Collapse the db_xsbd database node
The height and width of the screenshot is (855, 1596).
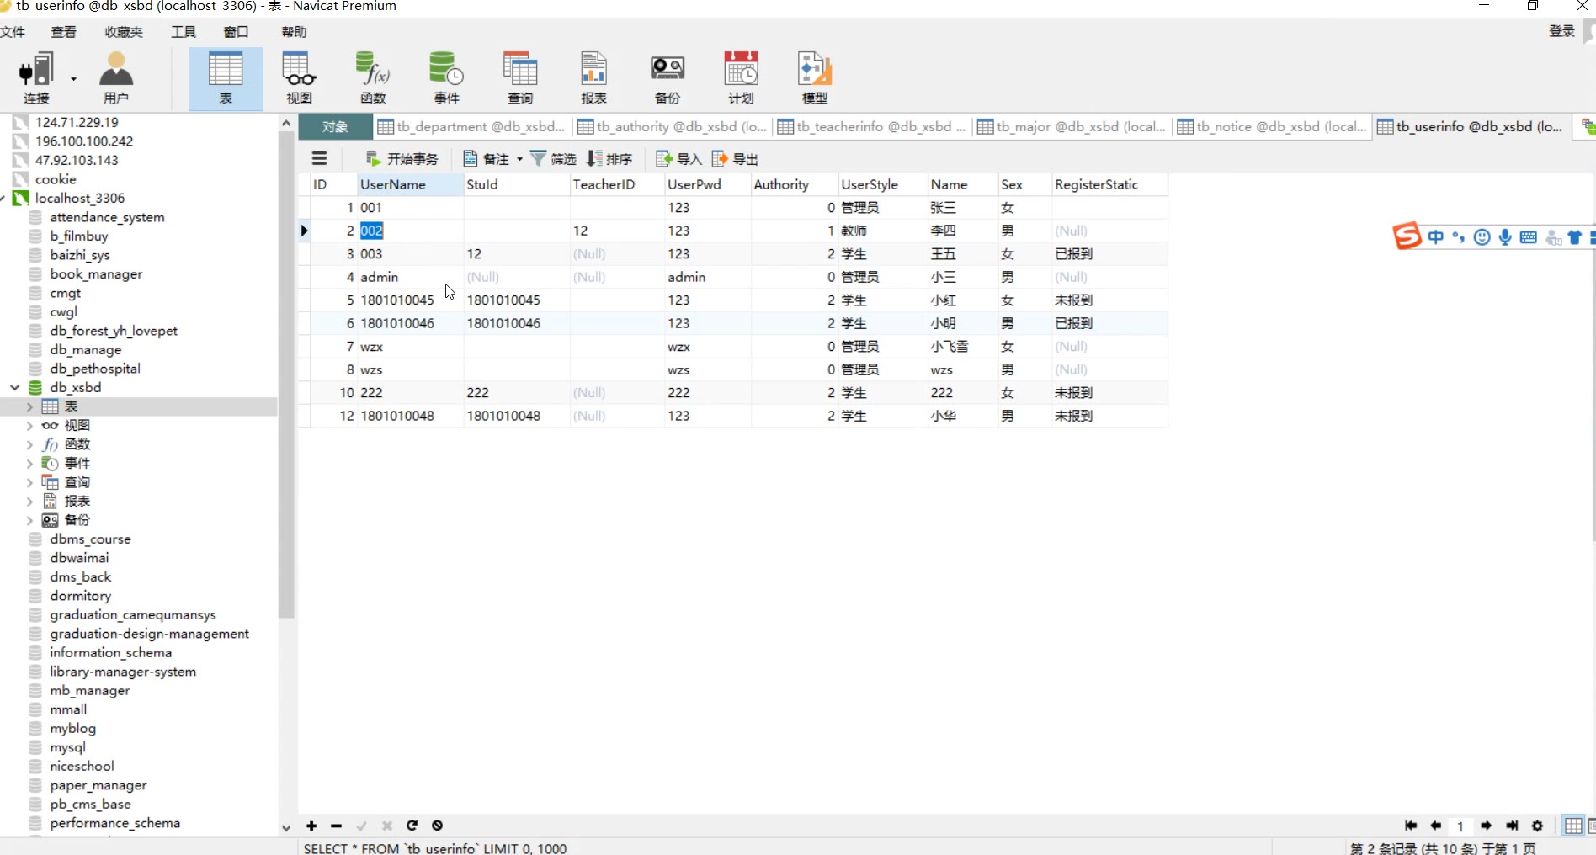click(x=15, y=387)
